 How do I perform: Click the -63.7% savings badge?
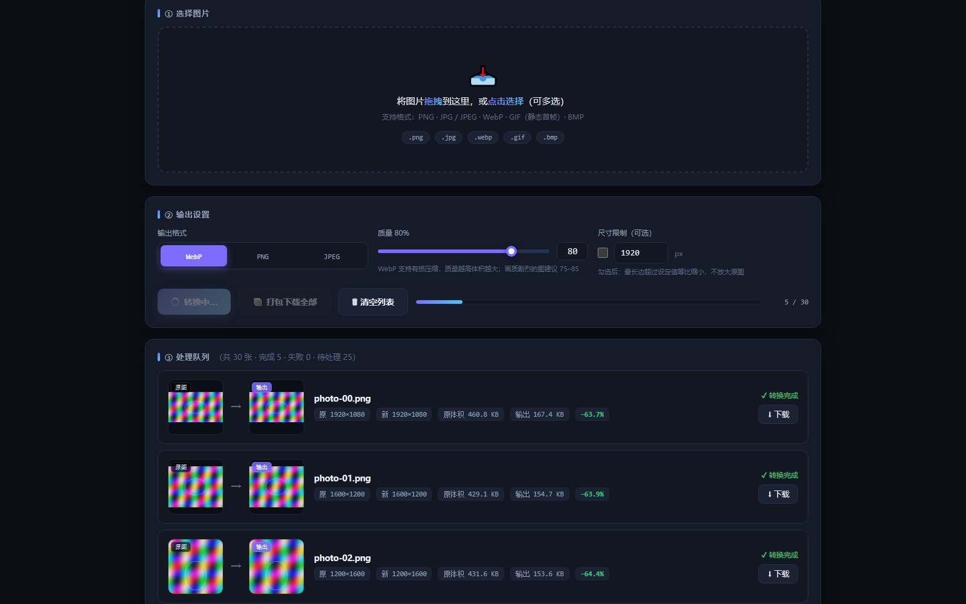click(592, 414)
